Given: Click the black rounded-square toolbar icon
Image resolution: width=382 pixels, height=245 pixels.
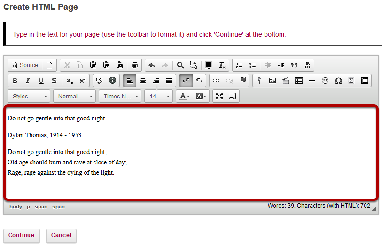Looking at the screenshot, I should [365, 81].
